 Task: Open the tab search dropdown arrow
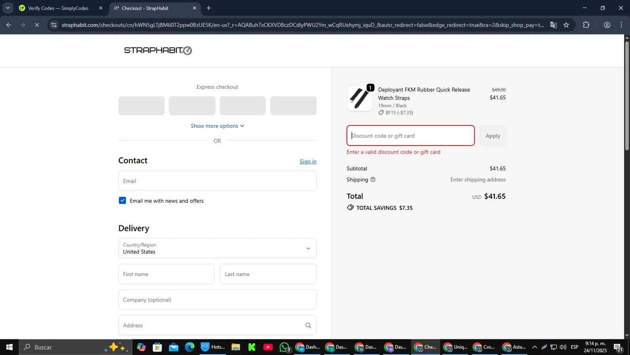point(8,8)
